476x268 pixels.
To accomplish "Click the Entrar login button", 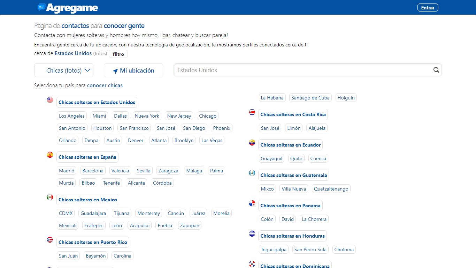I will click(x=428, y=8).
